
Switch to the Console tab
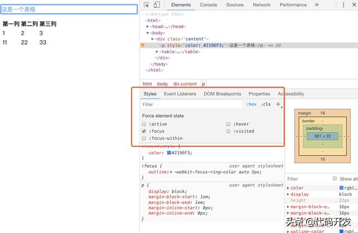(x=208, y=5)
